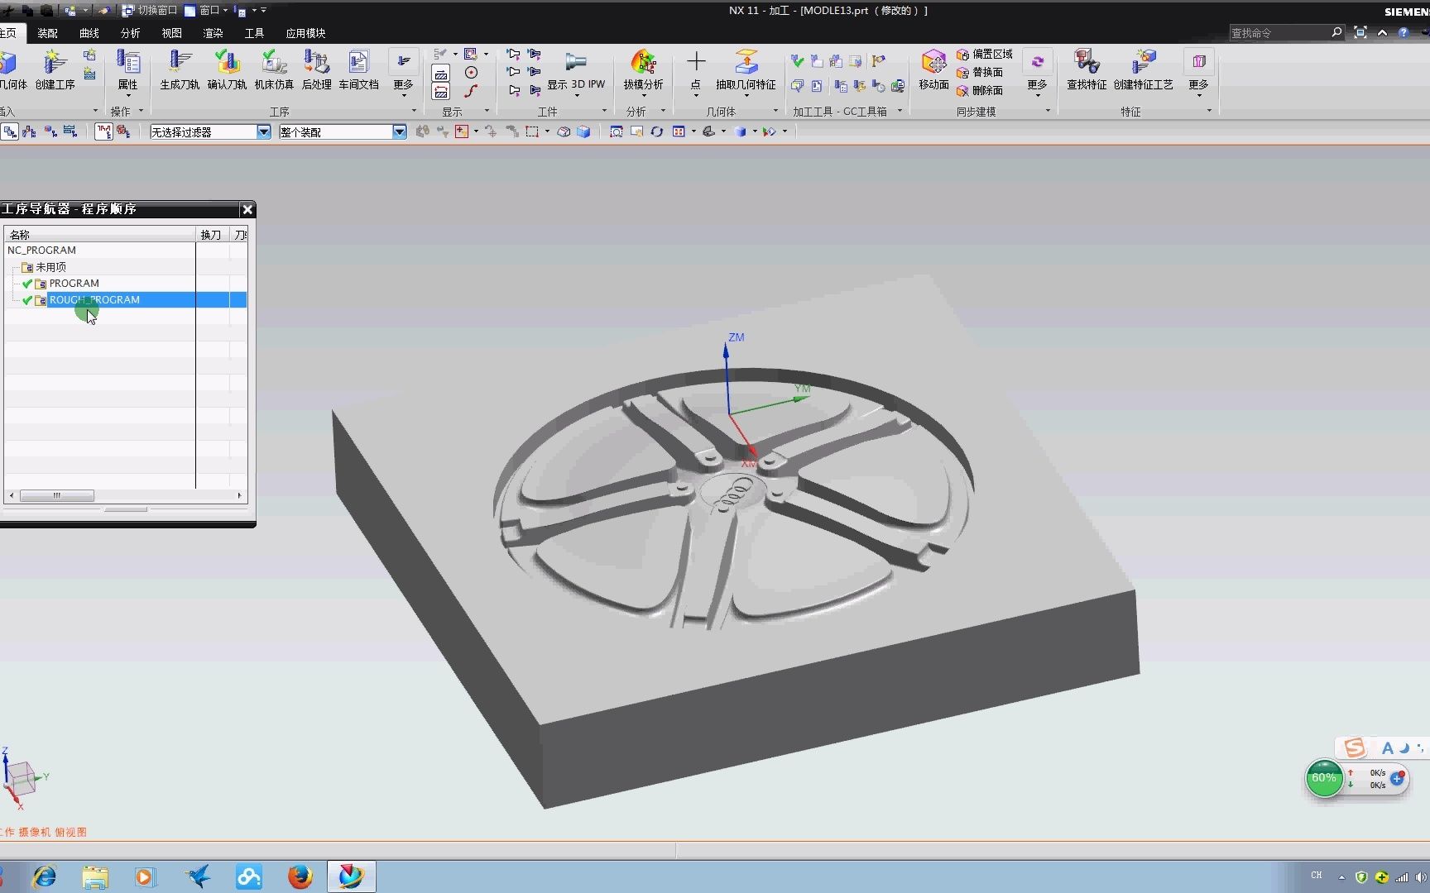Open the Application (应用模块) tab
Screen dimensions: 1430x893
(x=305, y=33)
